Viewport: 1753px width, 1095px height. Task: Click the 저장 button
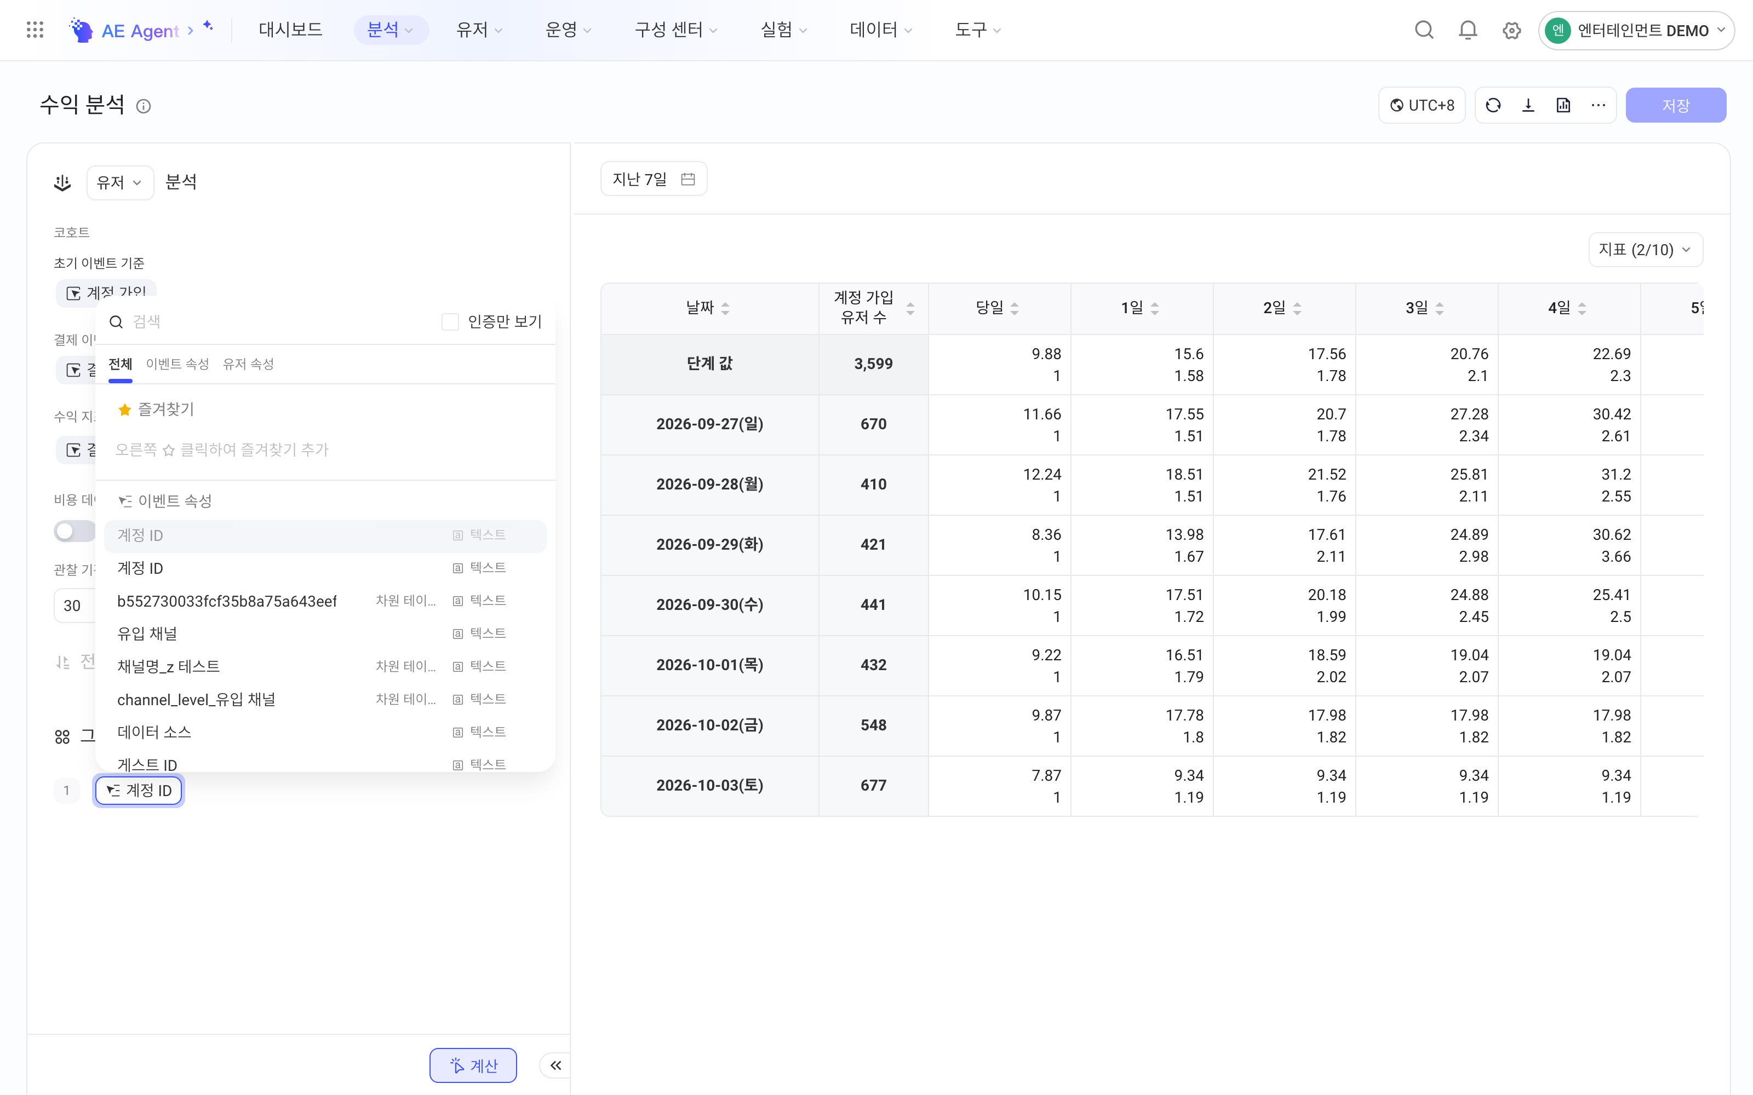click(x=1676, y=106)
